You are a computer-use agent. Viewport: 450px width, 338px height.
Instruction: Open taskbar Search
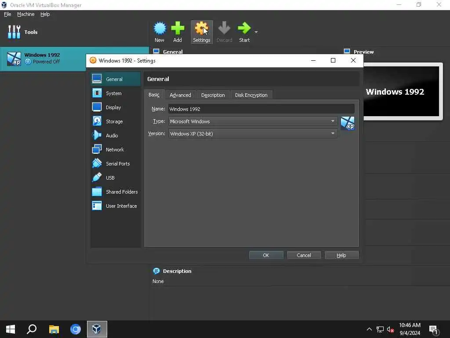(x=32, y=329)
